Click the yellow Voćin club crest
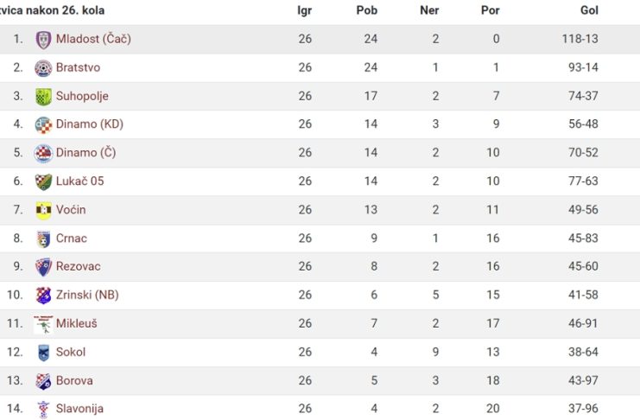 [x=43, y=210]
